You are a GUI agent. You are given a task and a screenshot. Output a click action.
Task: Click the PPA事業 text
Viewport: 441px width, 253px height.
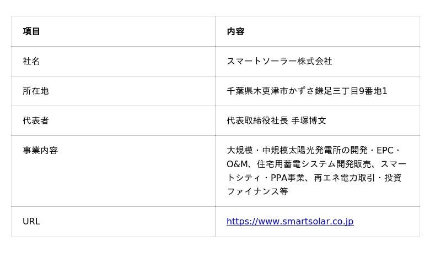[285, 178]
